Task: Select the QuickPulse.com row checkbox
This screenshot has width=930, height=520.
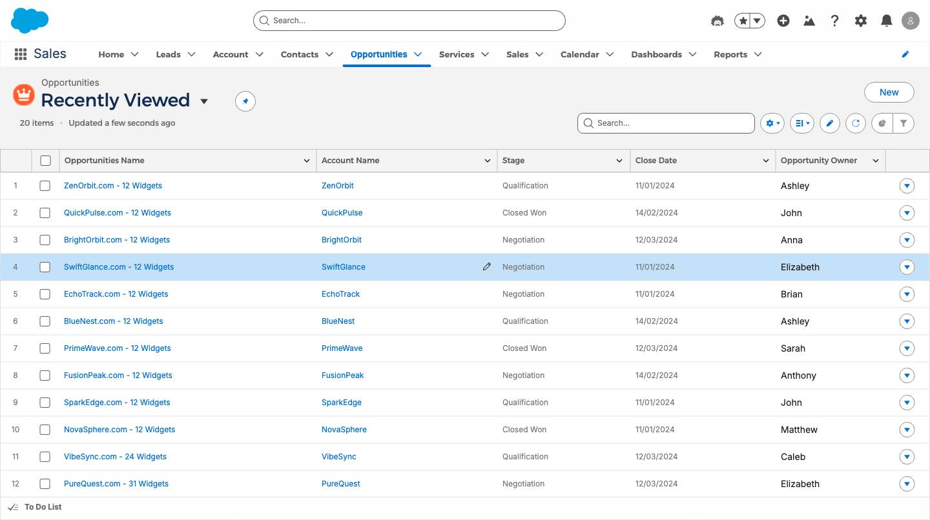Action: (45, 213)
